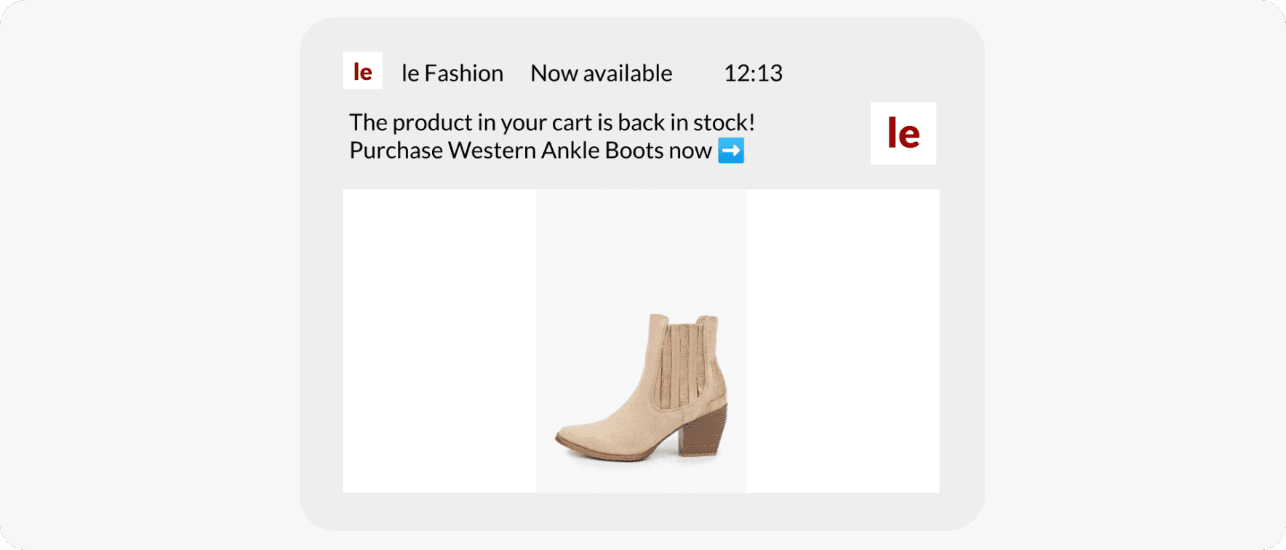
Task: Tap the brand logo square on the right
Action: point(903,133)
